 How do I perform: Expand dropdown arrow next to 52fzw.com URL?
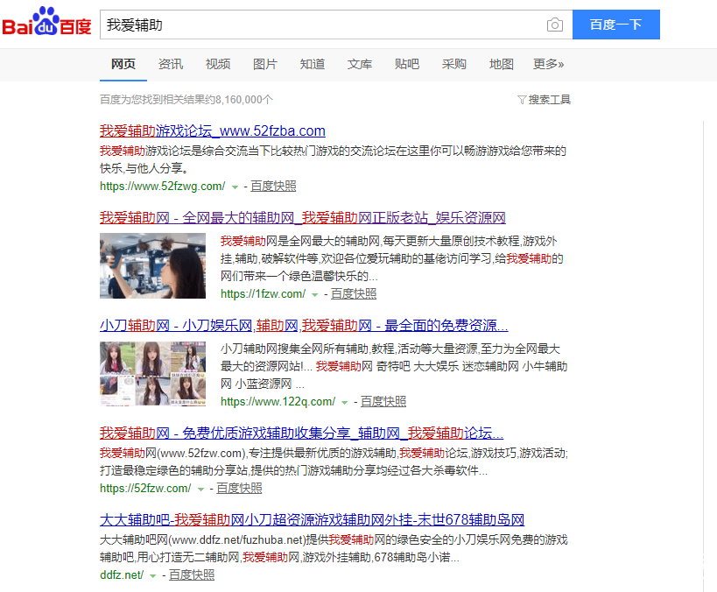(x=200, y=489)
